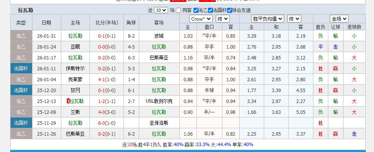Click the 法国杯 label in the 25-12-20 row
The width and height of the screenshot is (374, 152).
click(21, 91)
